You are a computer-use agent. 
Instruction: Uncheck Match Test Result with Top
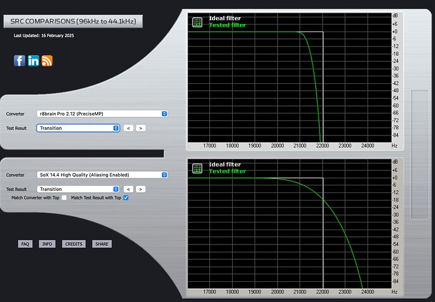coord(126,198)
